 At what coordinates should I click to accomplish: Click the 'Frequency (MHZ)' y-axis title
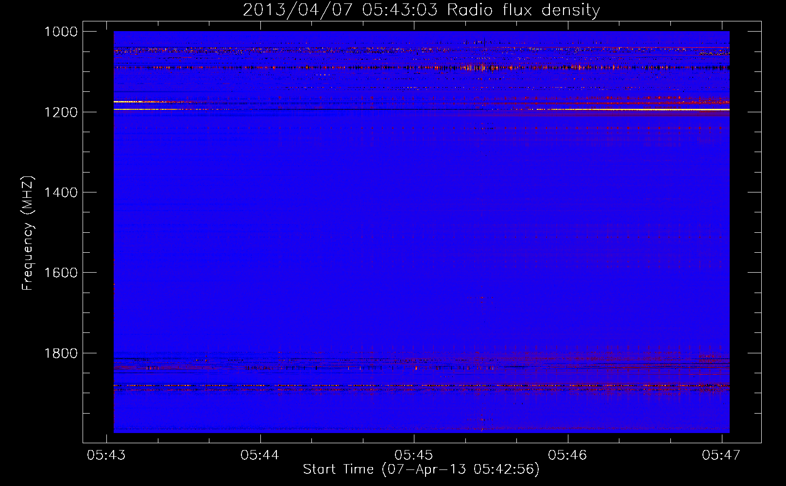28,233
